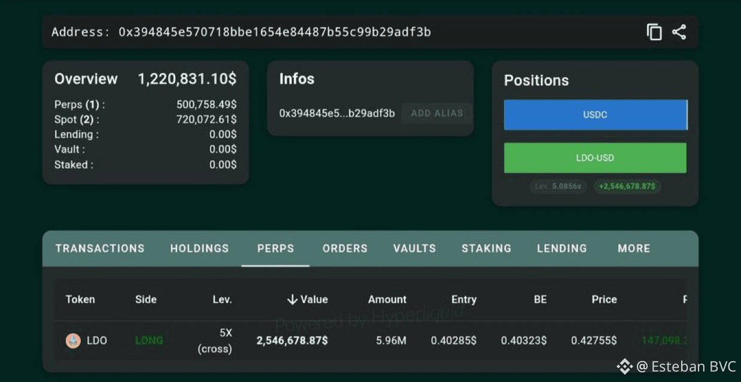Click the PnL value 147,098 cell

click(664, 340)
